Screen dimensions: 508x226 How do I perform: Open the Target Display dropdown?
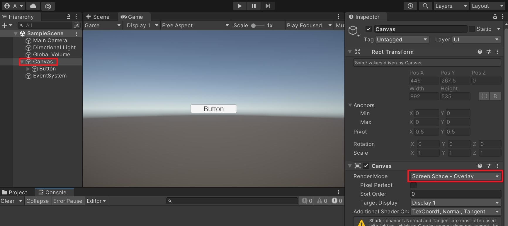pyautogui.click(x=455, y=203)
